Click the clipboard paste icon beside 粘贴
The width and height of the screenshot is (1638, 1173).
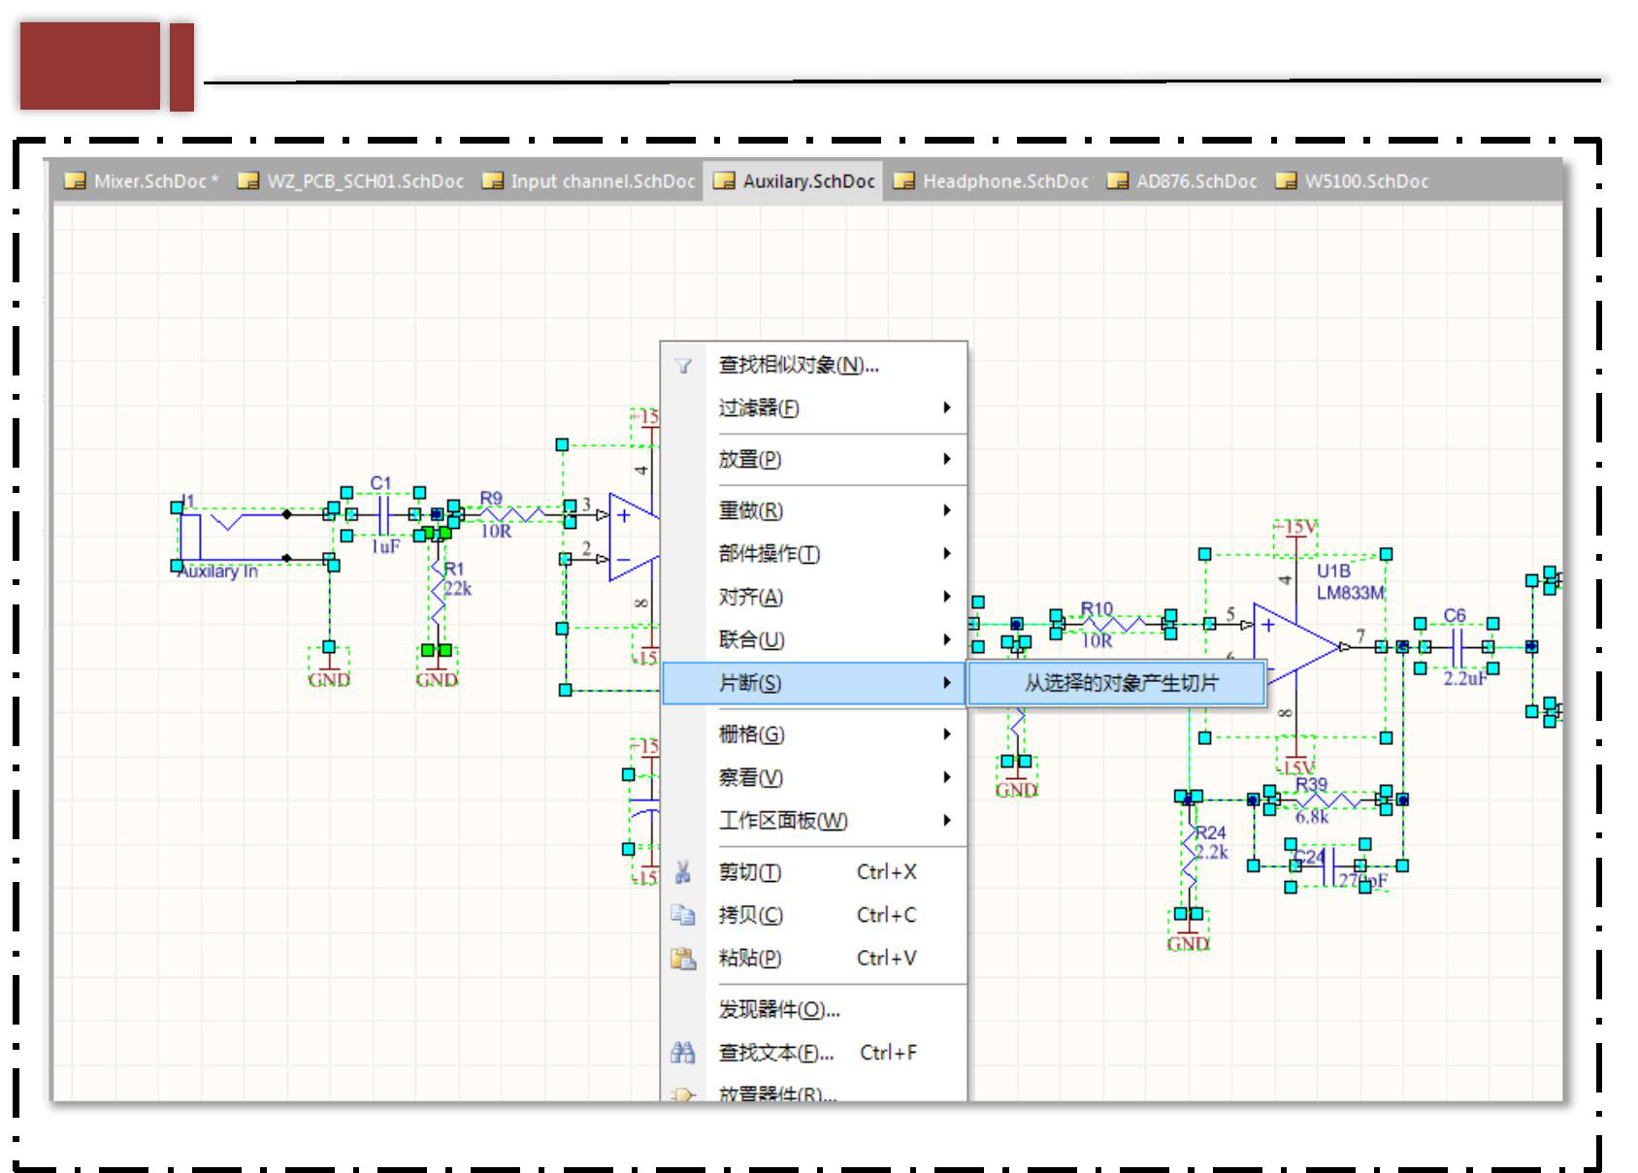point(683,959)
